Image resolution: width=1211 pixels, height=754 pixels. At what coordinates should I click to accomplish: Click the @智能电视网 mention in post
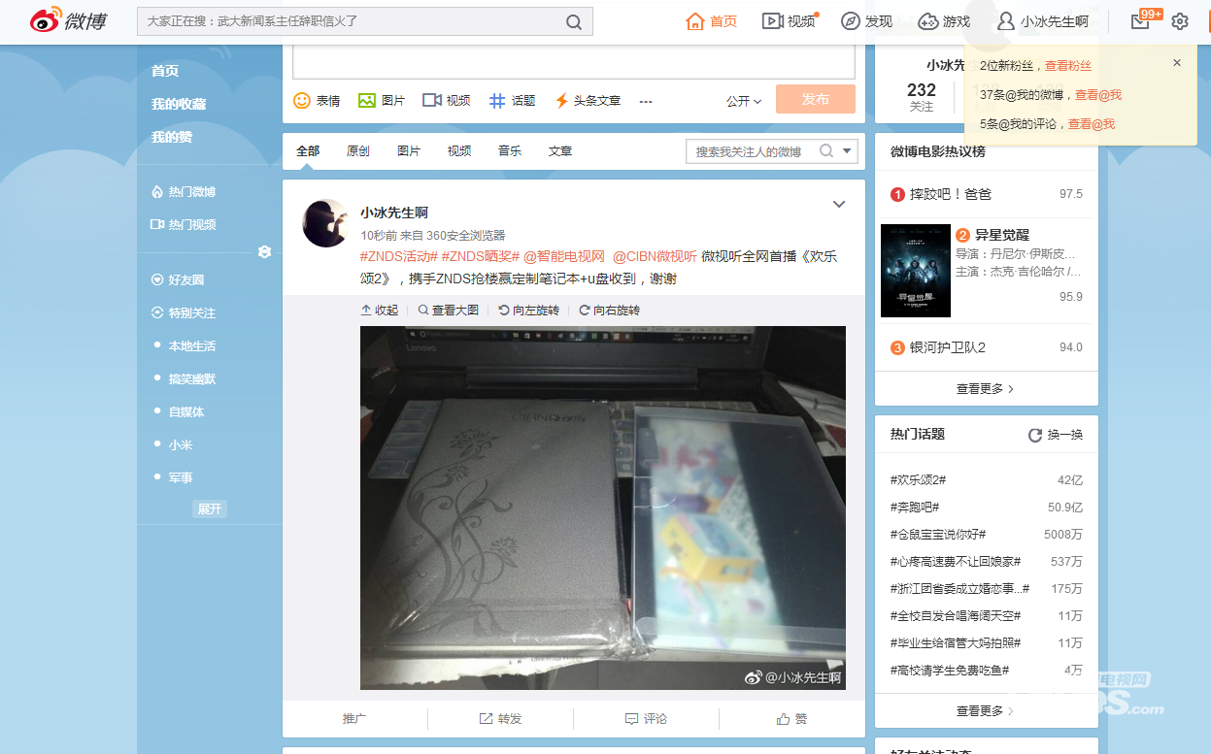pos(564,257)
